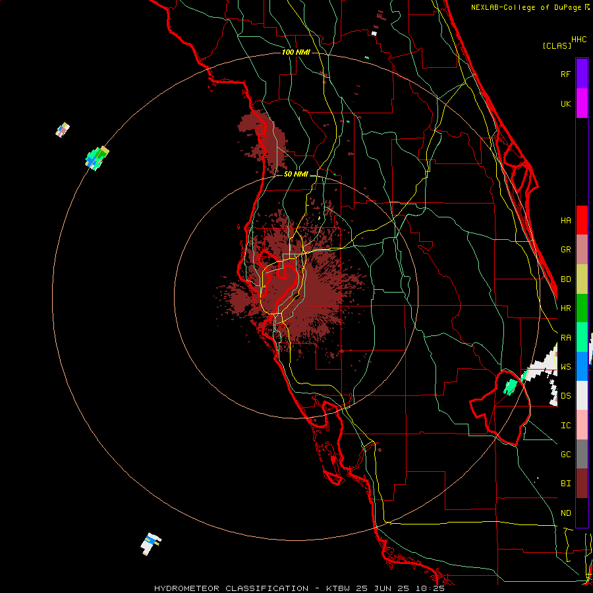Click the GC legend label
This screenshot has height=593, width=593.
coord(566,455)
